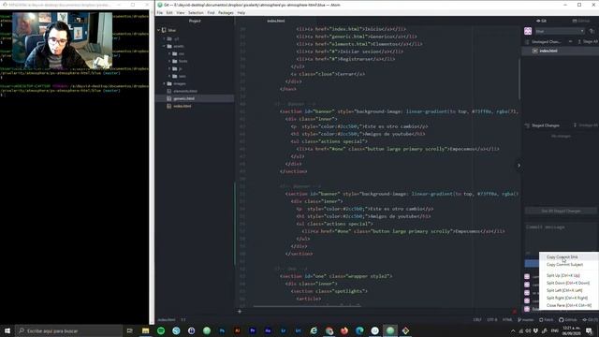The height and width of the screenshot is (337, 599).
Task: Click the Git changes status bar item
Action: 591,320
